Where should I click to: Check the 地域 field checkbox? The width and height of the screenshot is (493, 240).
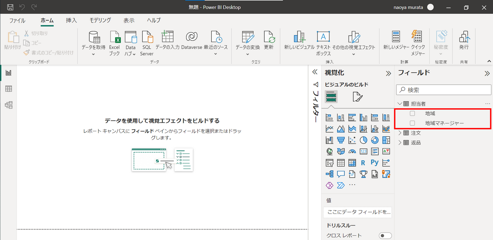pyautogui.click(x=412, y=113)
